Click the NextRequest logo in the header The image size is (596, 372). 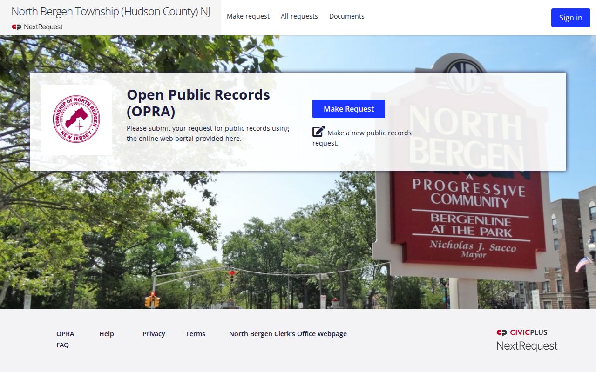pos(37,27)
